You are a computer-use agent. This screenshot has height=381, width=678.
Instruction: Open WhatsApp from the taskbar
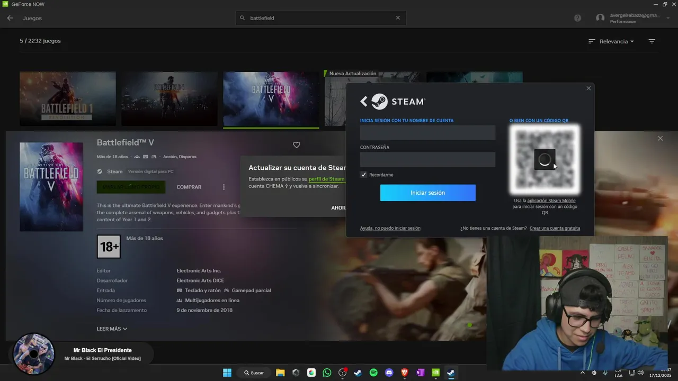pos(327,373)
